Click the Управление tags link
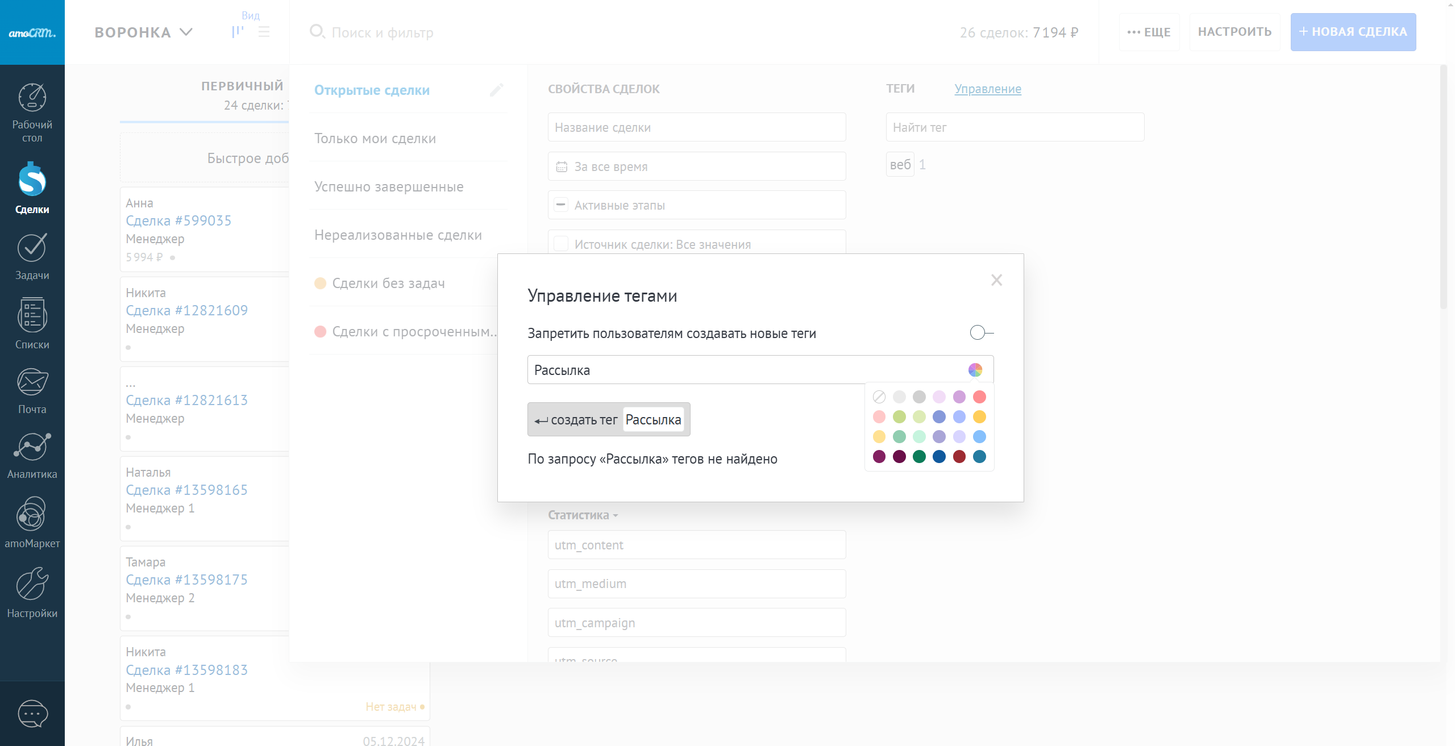This screenshot has width=1455, height=746. pyautogui.click(x=987, y=89)
